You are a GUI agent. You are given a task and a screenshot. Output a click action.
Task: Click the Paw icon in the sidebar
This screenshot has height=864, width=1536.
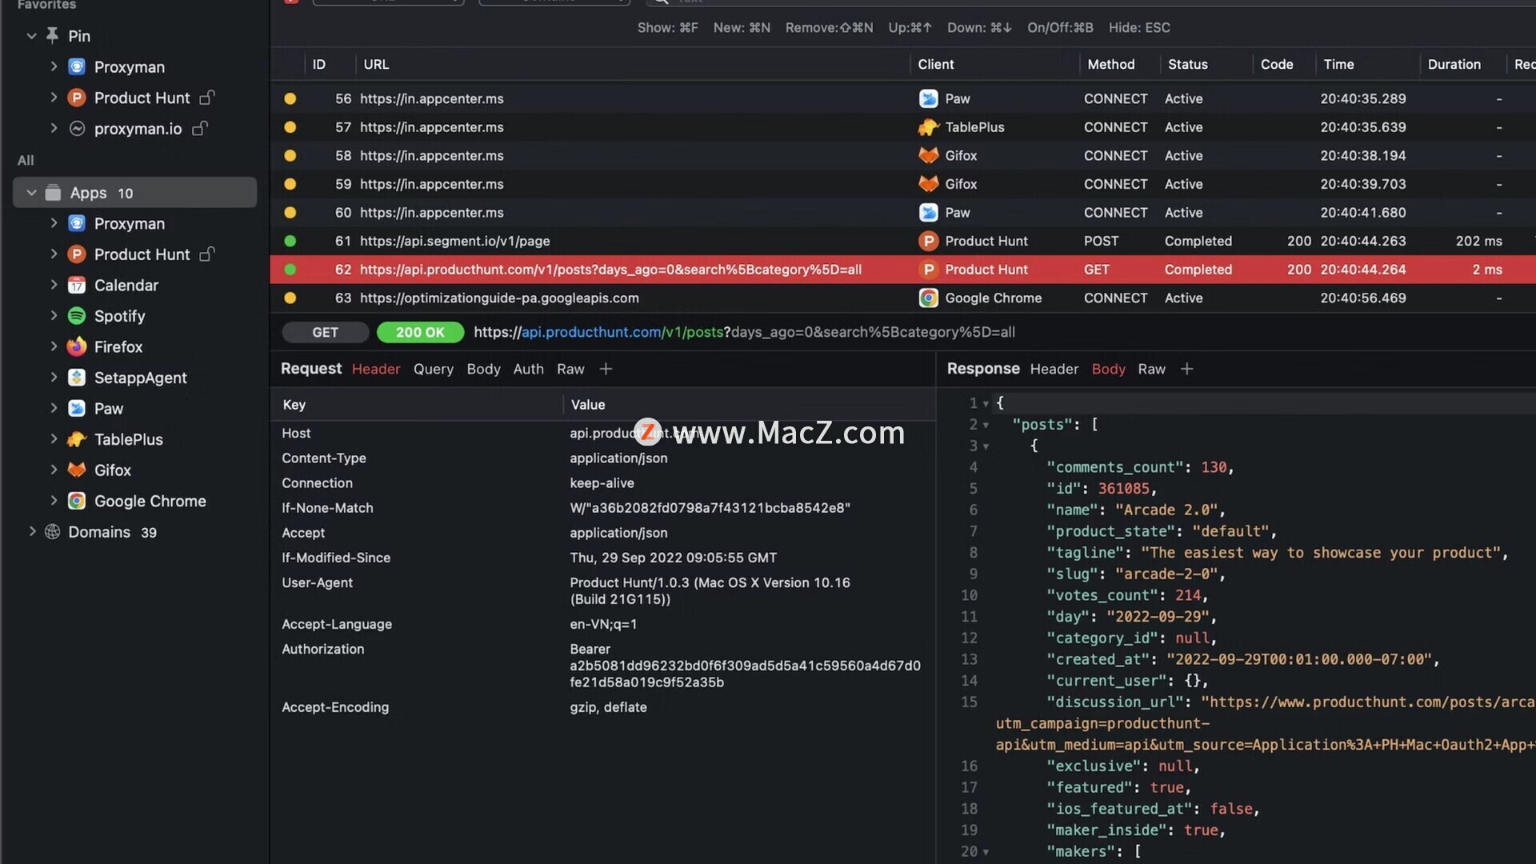[77, 409]
